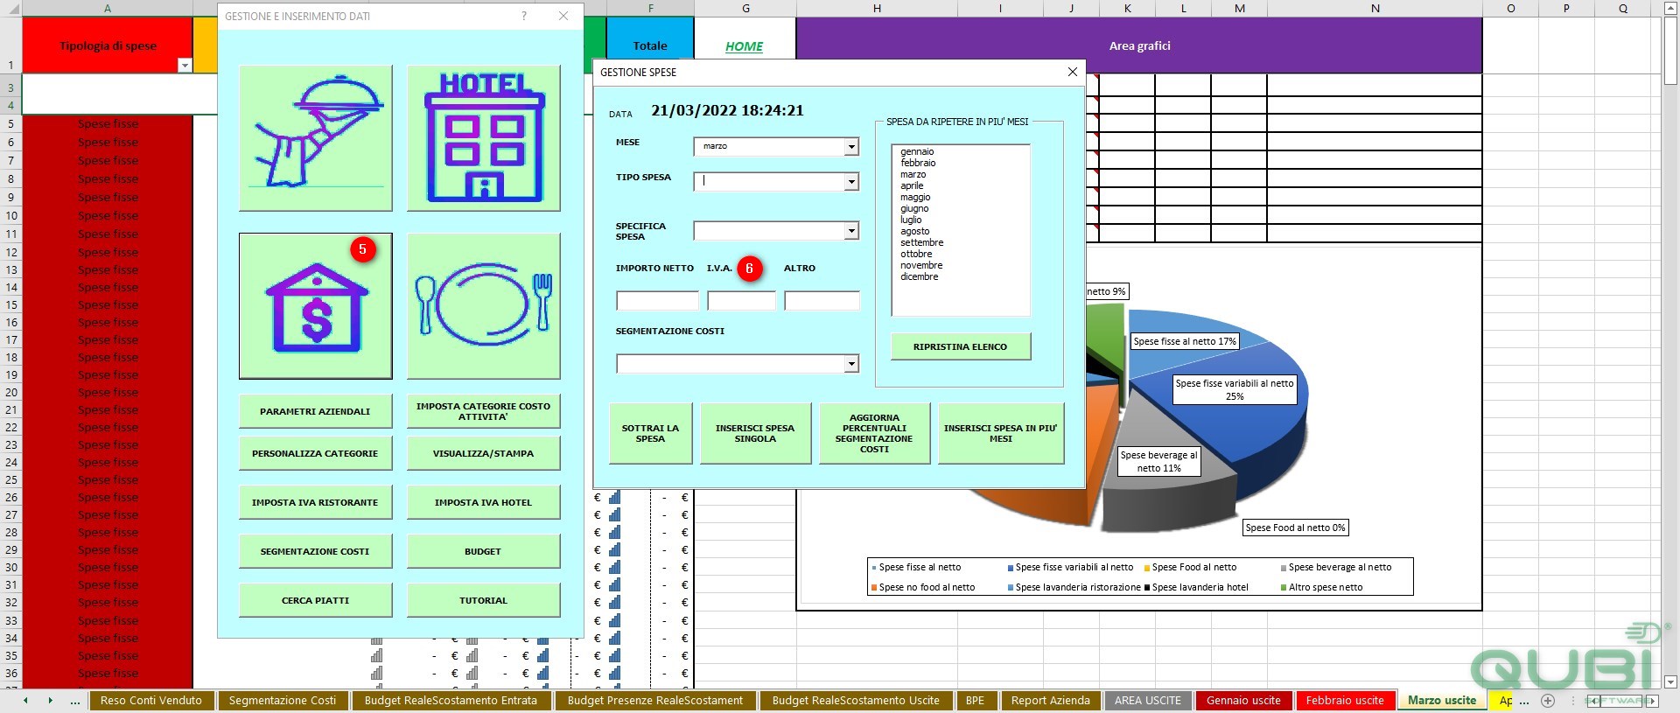Viewport: 1680px width, 713px height.
Task: Open the dollar house expenses icon
Action: click(316, 305)
